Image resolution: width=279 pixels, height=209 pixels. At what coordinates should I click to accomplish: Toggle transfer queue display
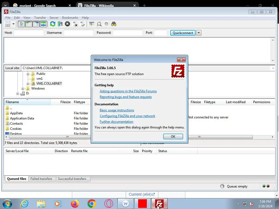click(x=43, y=24)
